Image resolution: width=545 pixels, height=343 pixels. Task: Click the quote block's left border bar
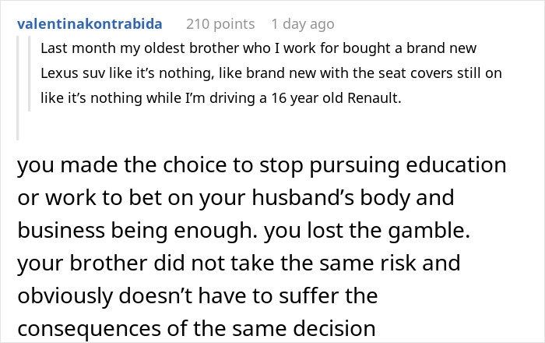coord(32,74)
